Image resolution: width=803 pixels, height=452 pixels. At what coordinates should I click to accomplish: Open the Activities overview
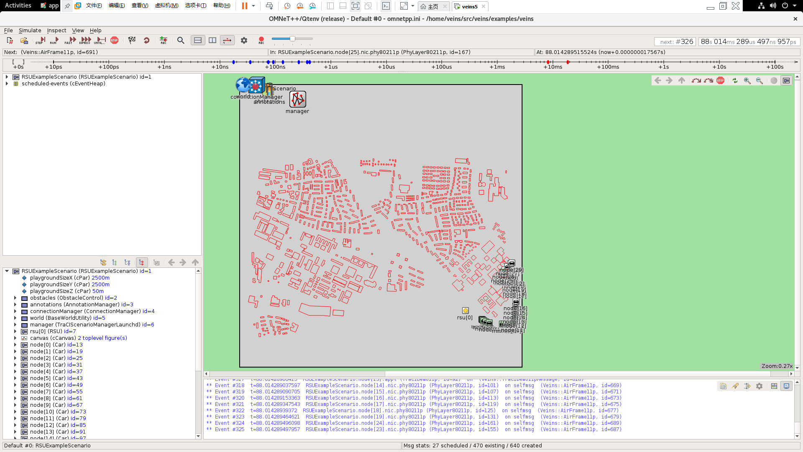point(18,5)
